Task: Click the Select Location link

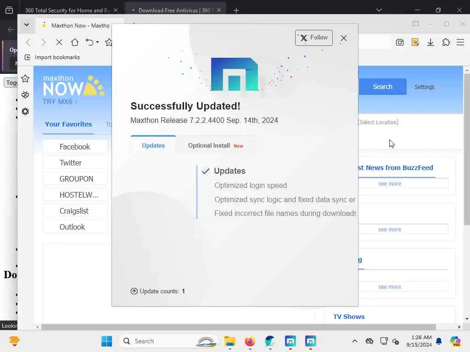Action: (x=378, y=122)
